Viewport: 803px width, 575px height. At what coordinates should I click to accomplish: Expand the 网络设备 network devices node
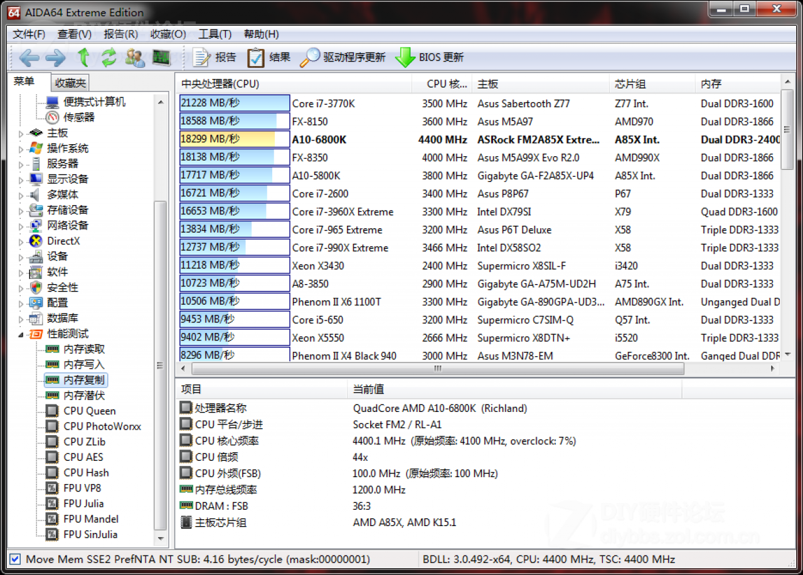click(x=21, y=226)
